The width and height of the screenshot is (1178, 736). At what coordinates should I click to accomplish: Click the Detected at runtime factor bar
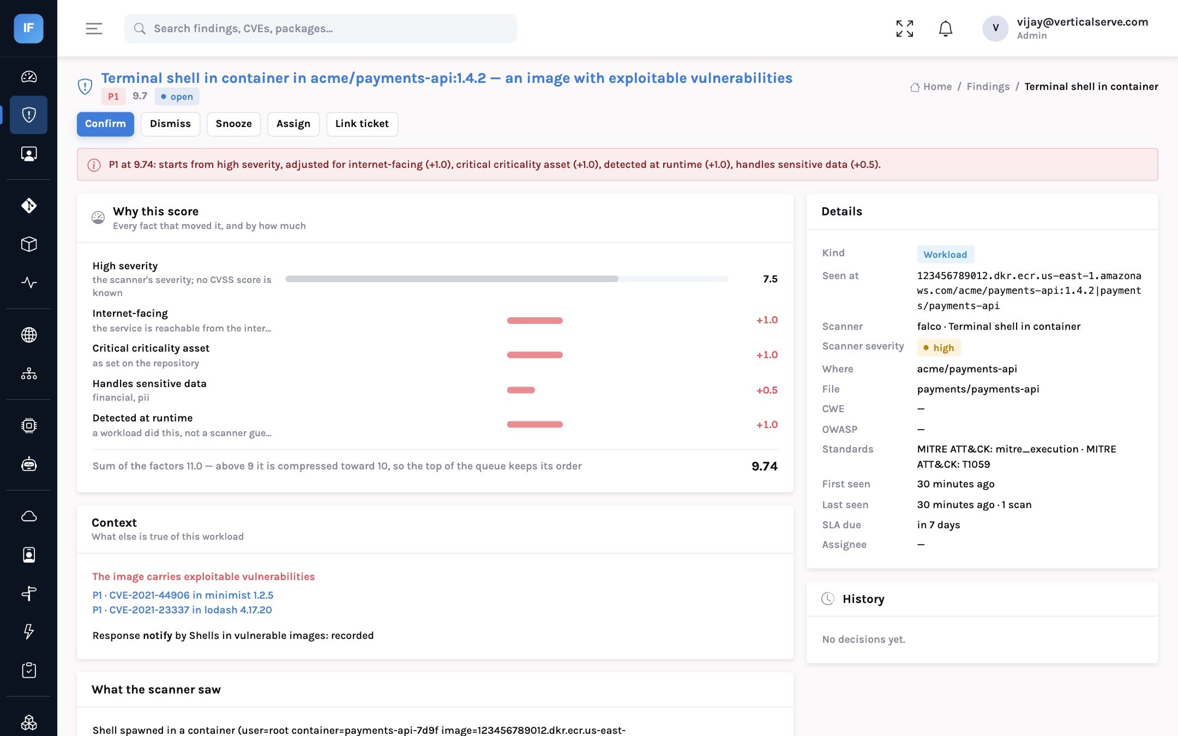click(x=534, y=424)
